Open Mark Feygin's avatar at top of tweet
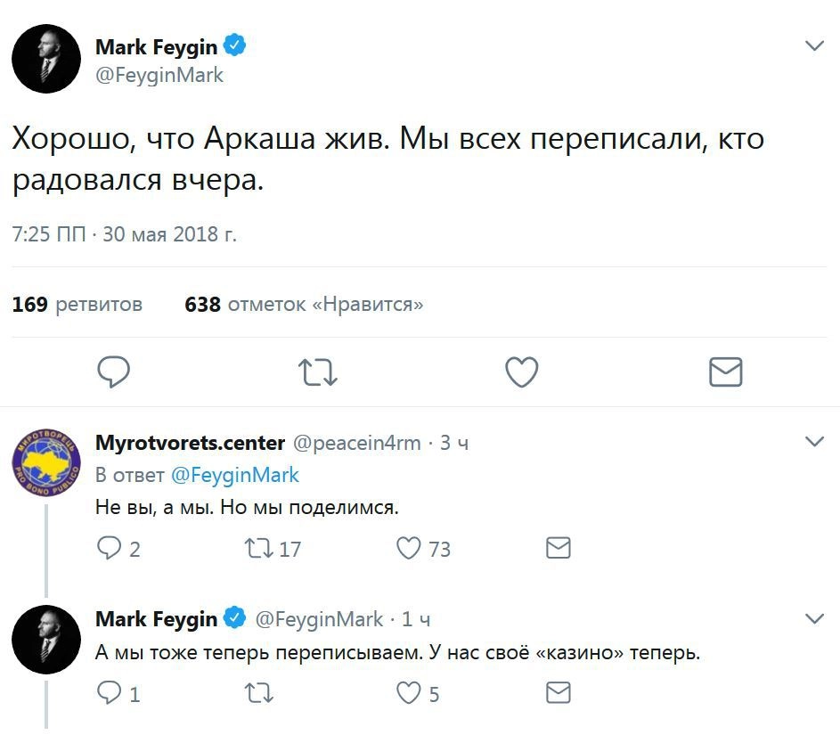840x743 pixels. click(46, 59)
